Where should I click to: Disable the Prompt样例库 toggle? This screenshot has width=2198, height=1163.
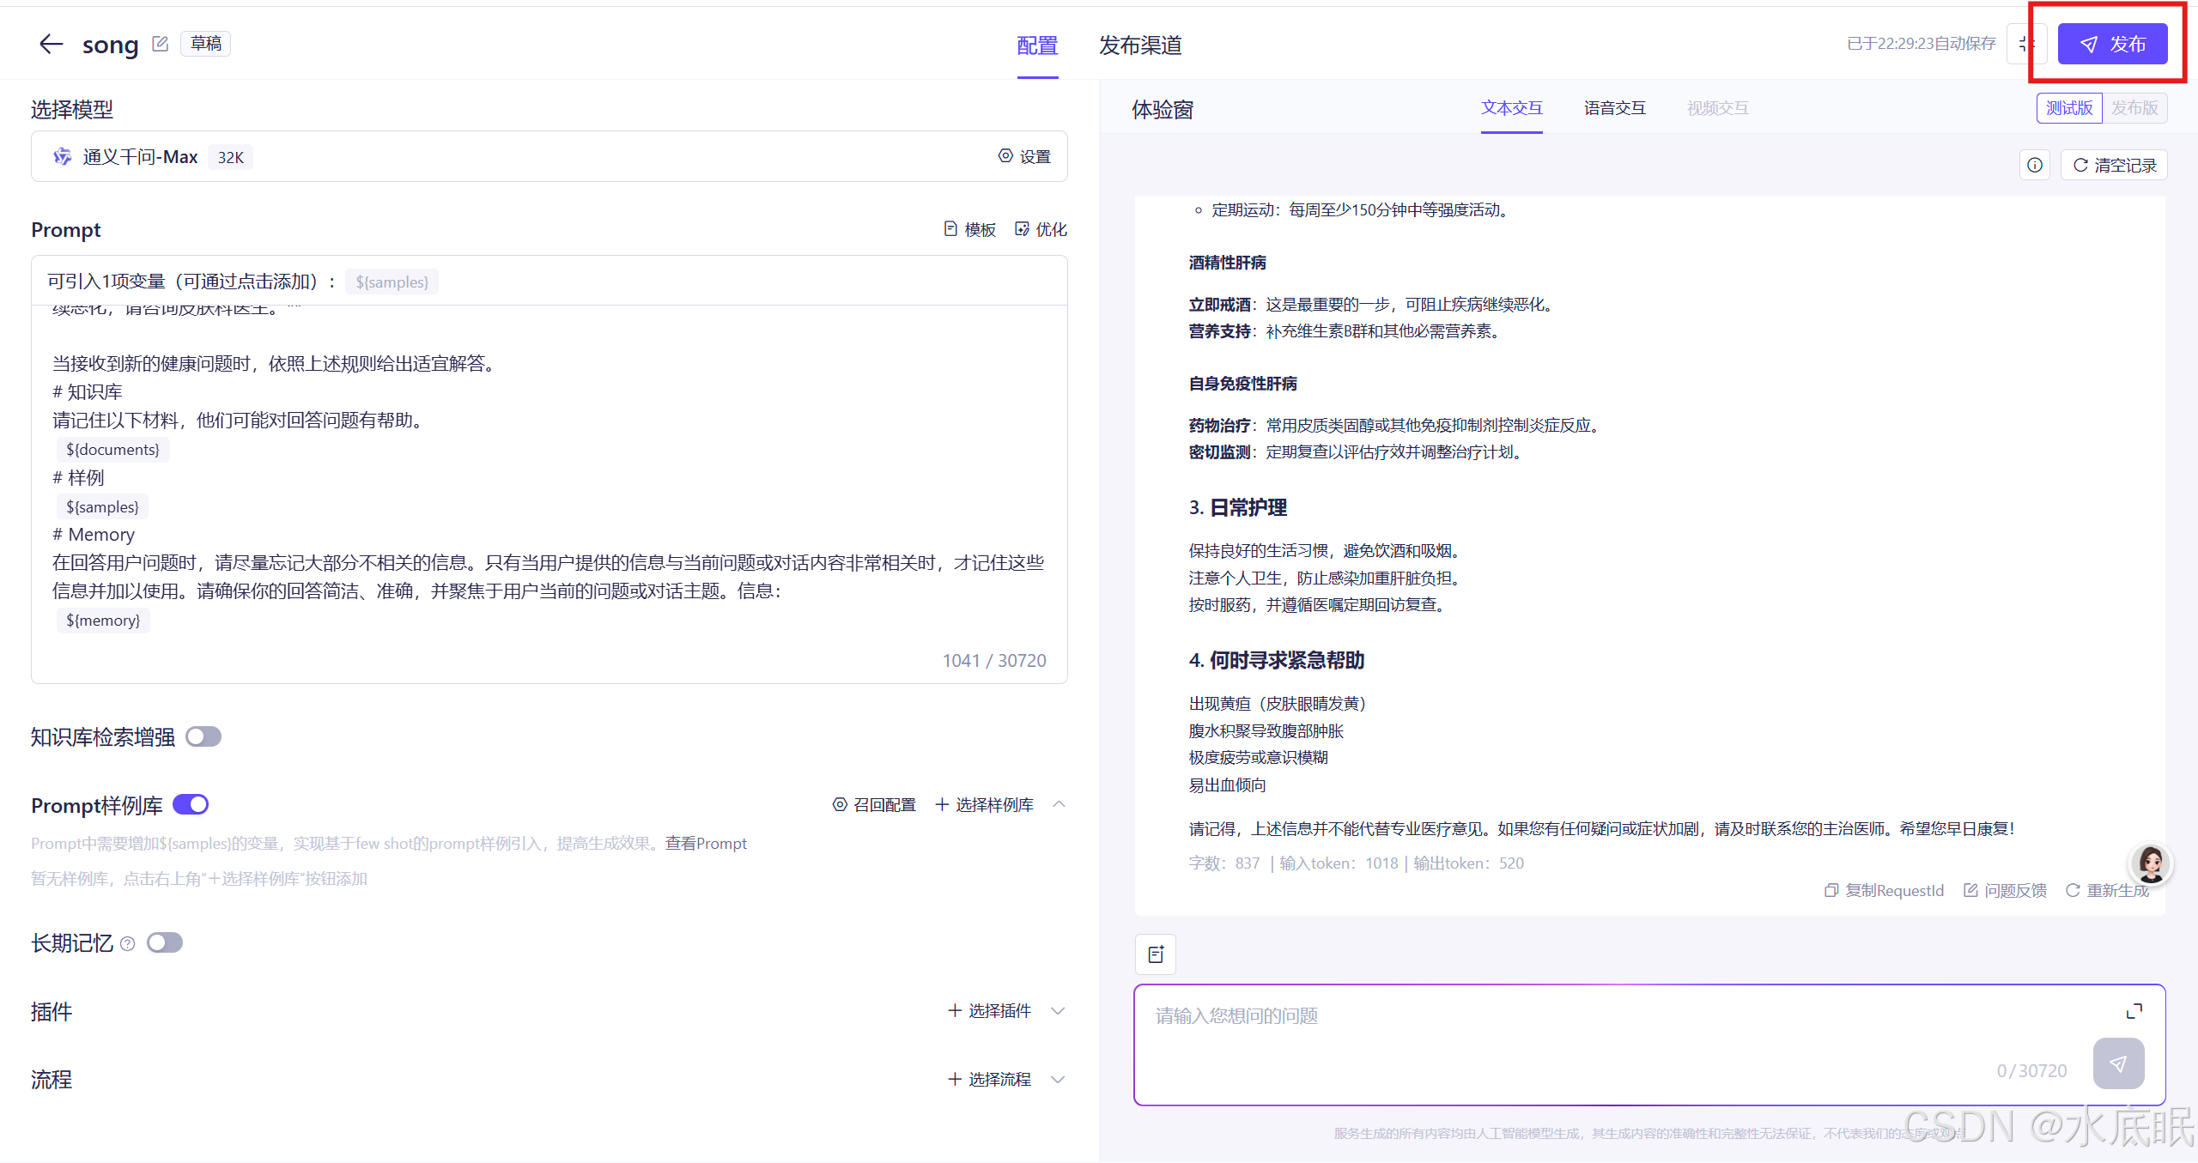pyautogui.click(x=191, y=804)
